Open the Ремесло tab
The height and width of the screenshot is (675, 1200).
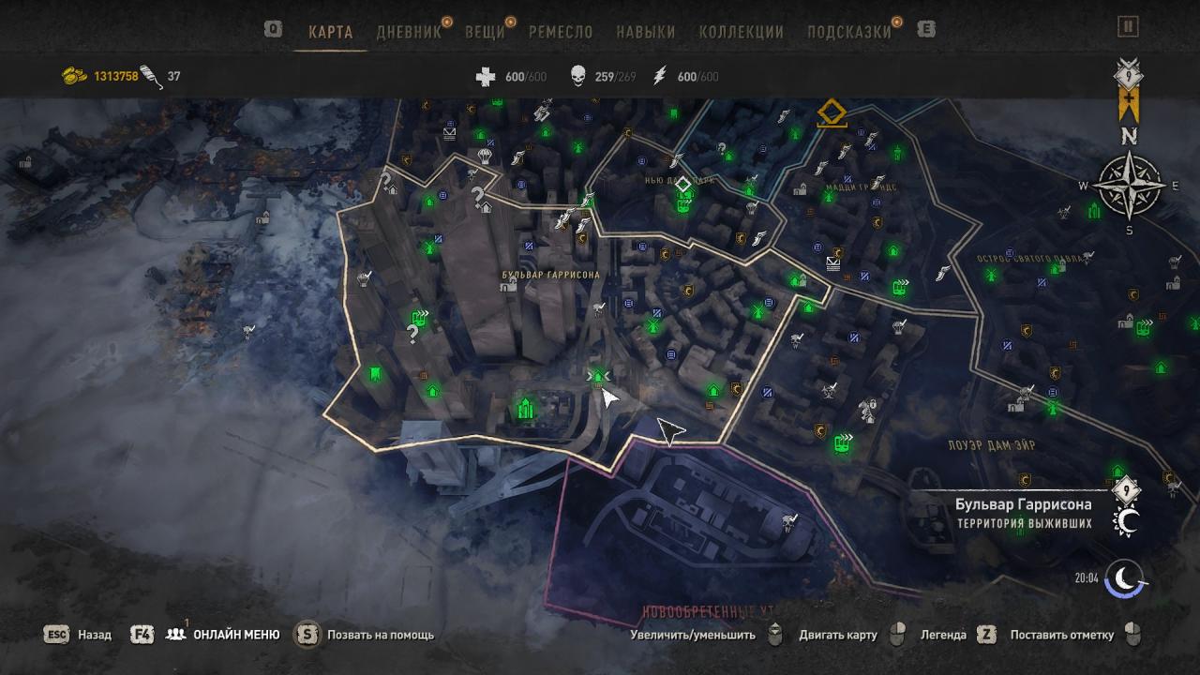point(561,31)
